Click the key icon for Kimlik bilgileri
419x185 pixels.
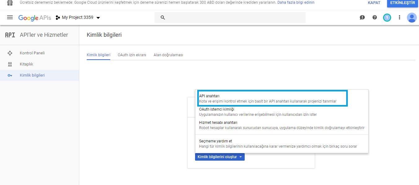tap(10, 75)
